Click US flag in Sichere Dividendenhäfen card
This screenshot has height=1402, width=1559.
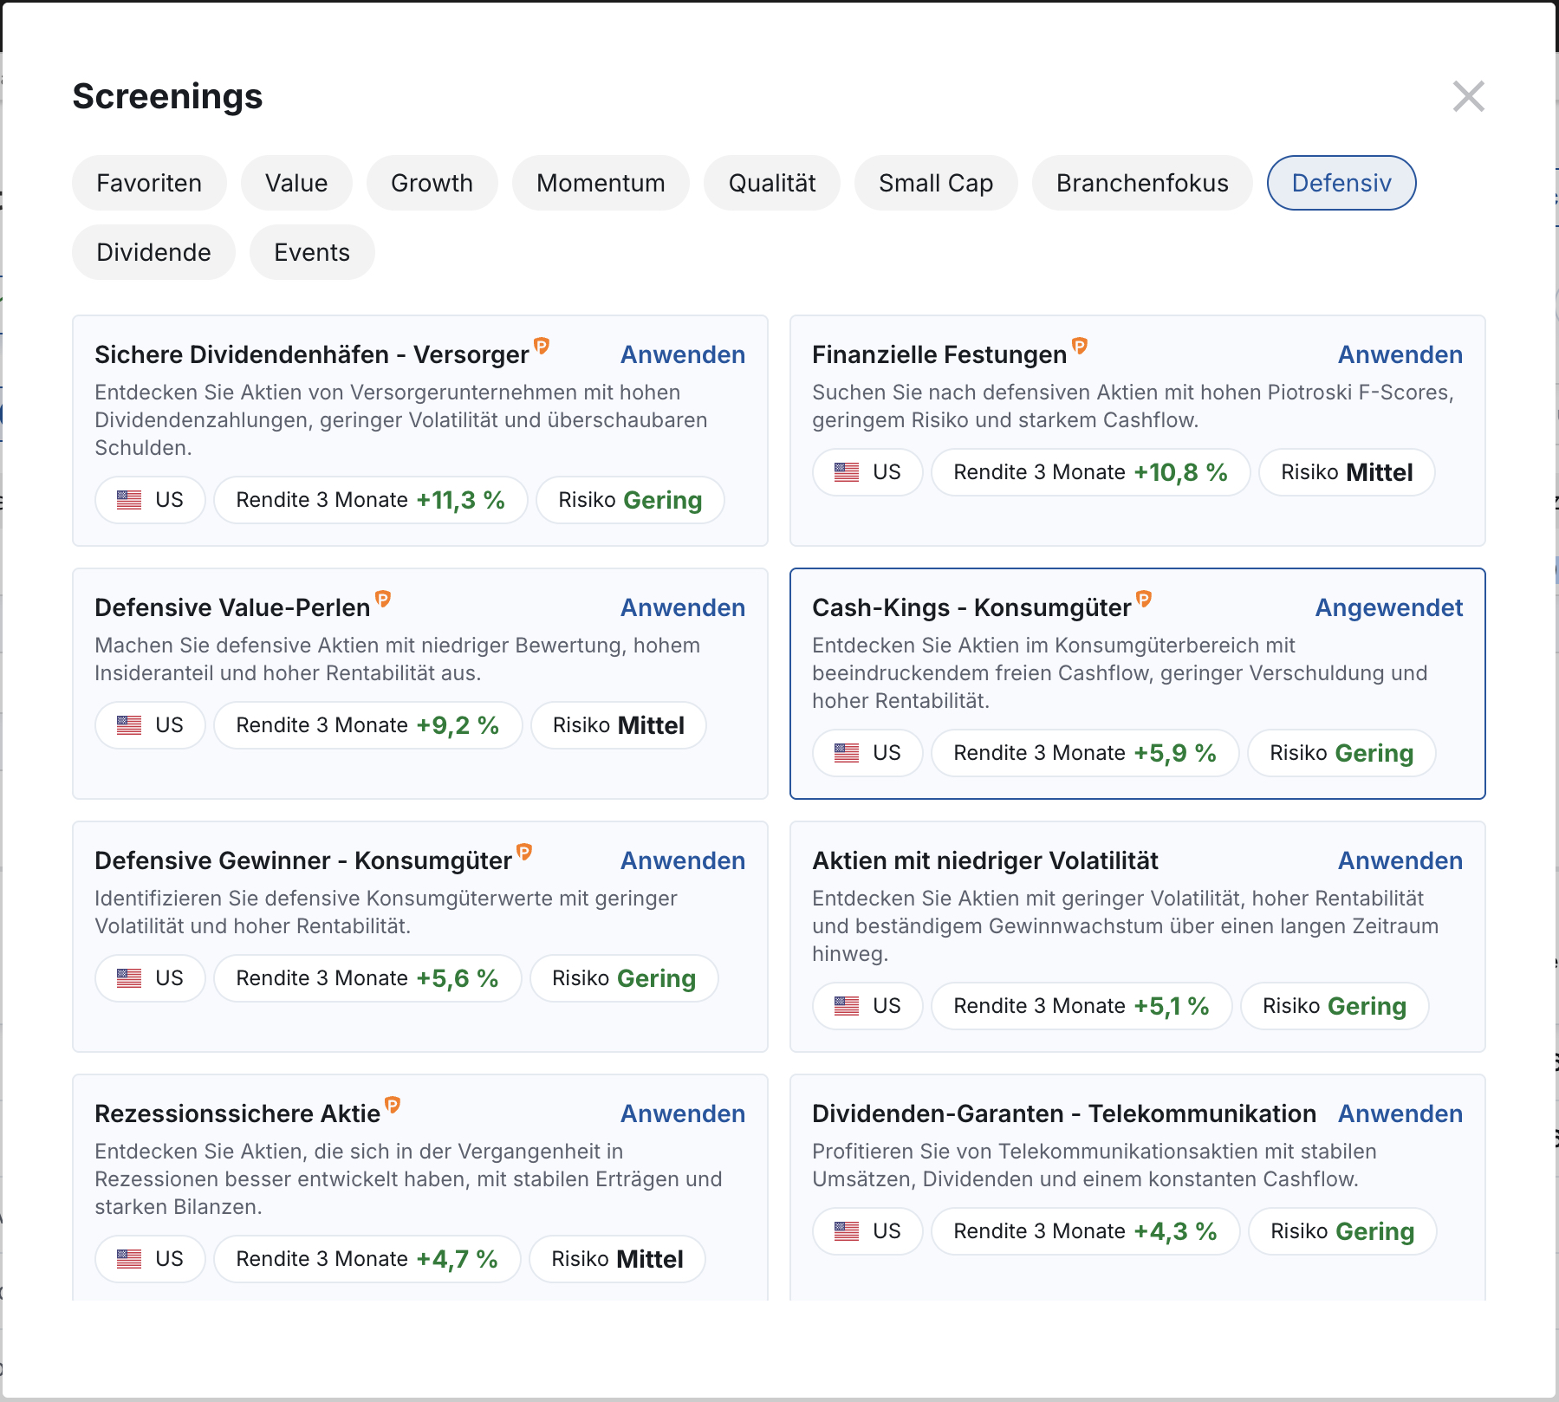(x=129, y=500)
